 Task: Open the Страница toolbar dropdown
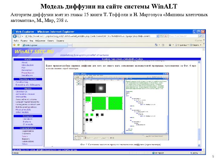pyautogui.click(x=182, y=45)
